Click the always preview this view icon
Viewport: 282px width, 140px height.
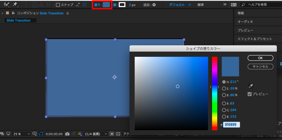(x=2, y=133)
